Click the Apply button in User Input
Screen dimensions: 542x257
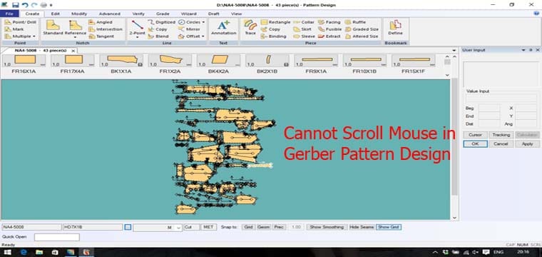(528, 144)
